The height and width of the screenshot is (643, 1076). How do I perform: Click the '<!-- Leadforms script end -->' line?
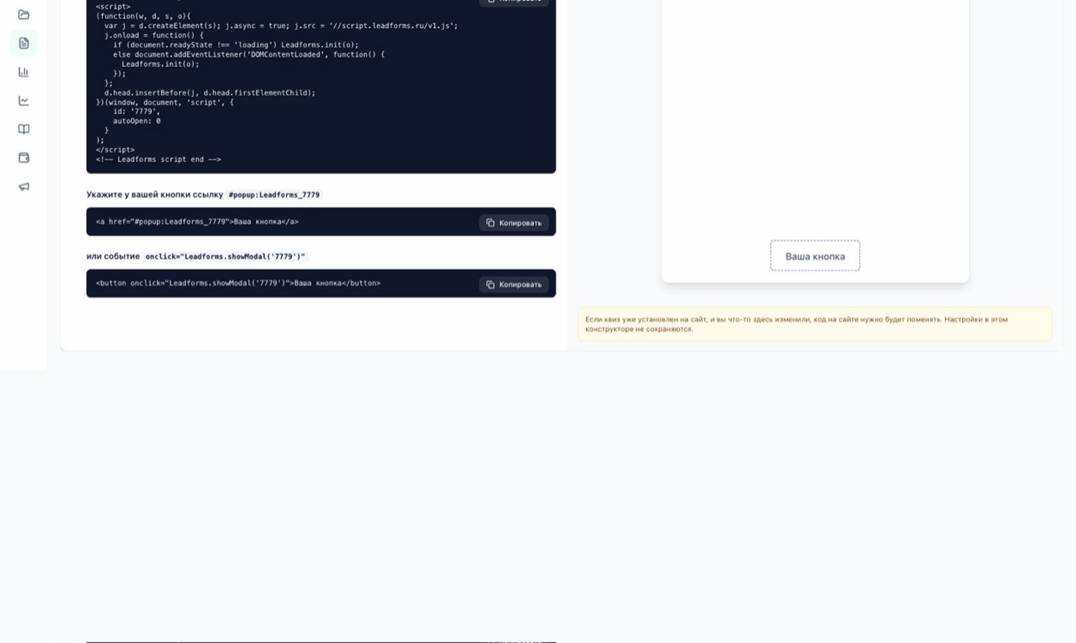click(x=159, y=159)
